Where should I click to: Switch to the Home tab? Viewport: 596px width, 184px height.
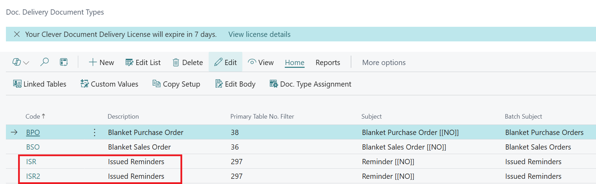(x=295, y=63)
